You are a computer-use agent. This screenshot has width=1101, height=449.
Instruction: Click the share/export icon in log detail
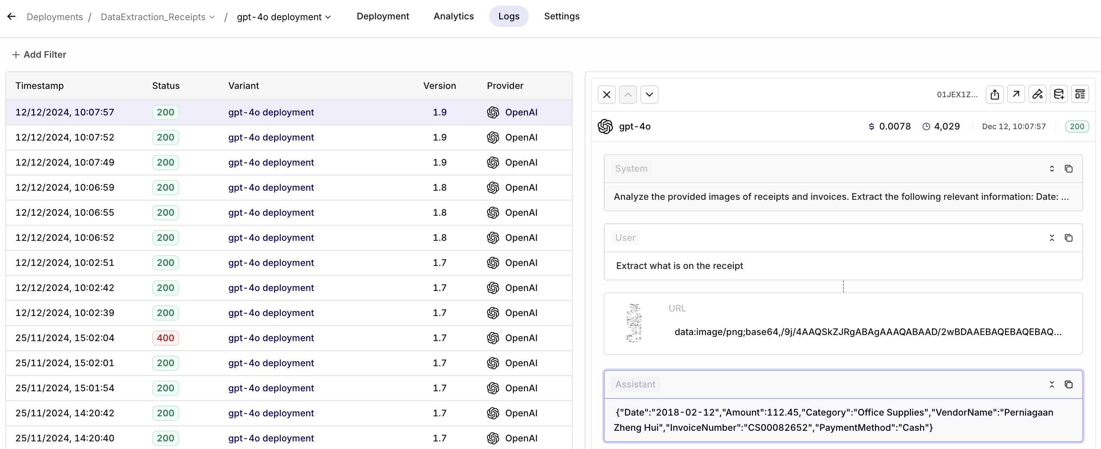tap(994, 94)
